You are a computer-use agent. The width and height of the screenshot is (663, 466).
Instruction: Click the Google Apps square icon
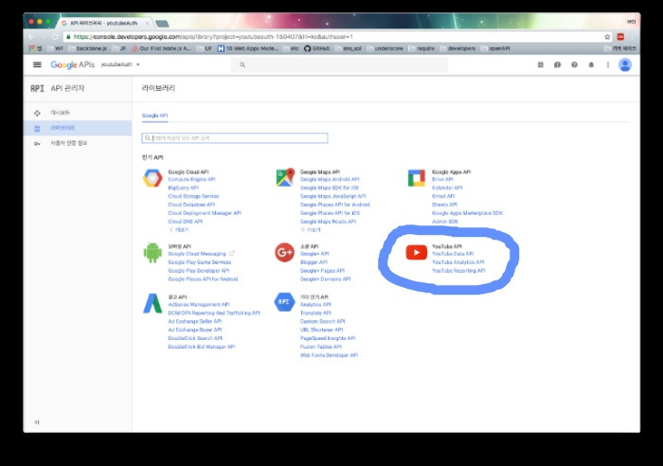417,178
